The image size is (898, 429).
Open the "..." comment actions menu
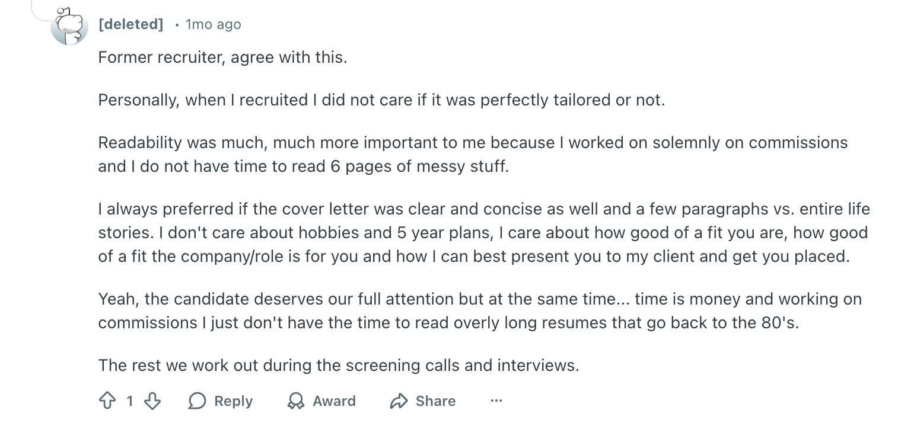(x=496, y=401)
